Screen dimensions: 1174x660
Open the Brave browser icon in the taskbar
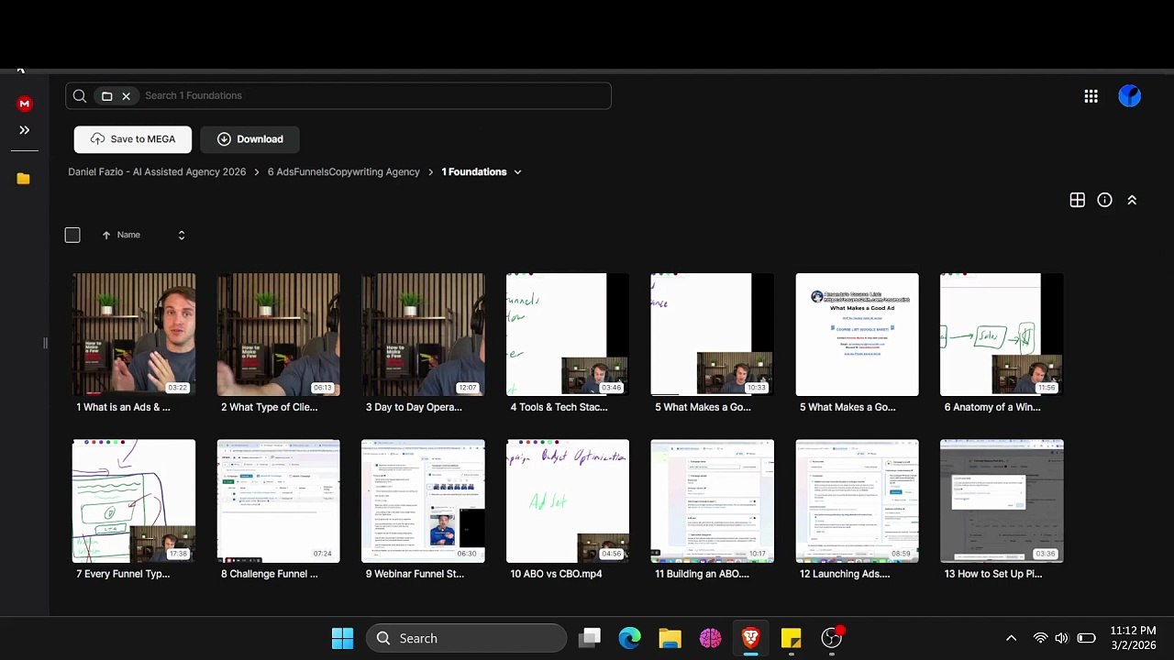tap(750, 638)
